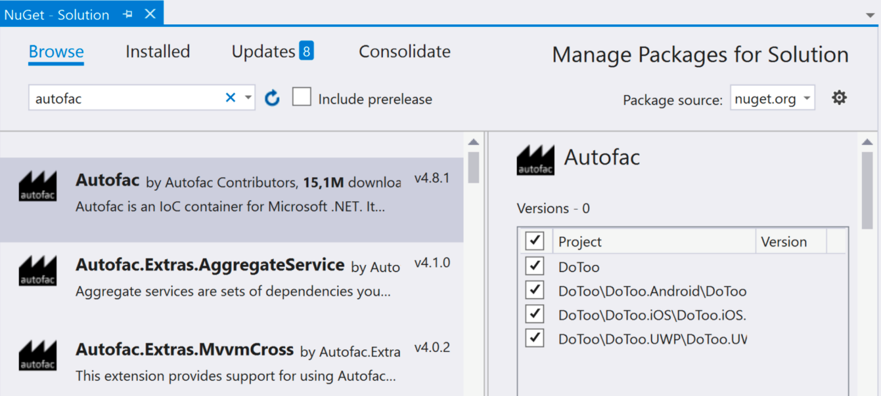This screenshot has height=396, width=881.
Task: Select the Autofac v4.8.1 package row
Action: pyautogui.click(x=231, y=200)
